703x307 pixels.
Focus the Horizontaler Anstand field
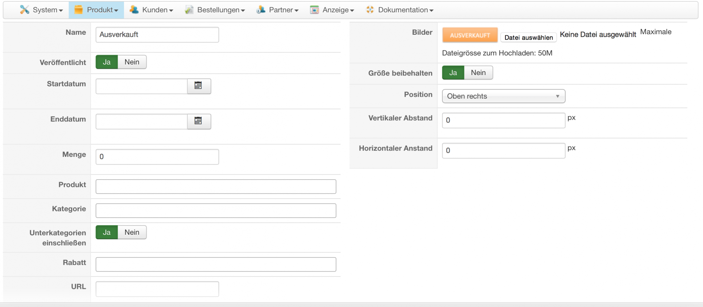pos(504,151)
